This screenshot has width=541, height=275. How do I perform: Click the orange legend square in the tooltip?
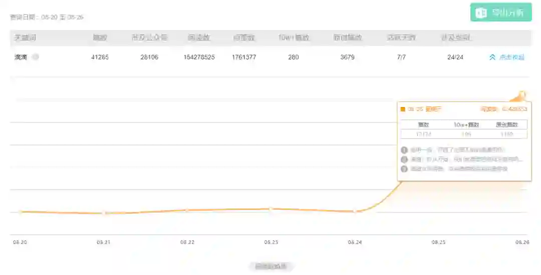(x=403, y=109)
